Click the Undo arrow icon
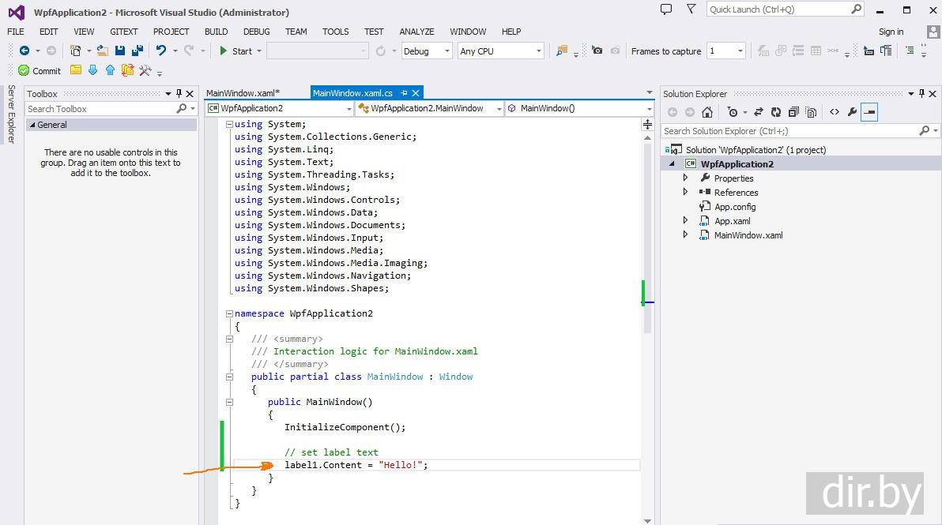 [x=161, y=51]
